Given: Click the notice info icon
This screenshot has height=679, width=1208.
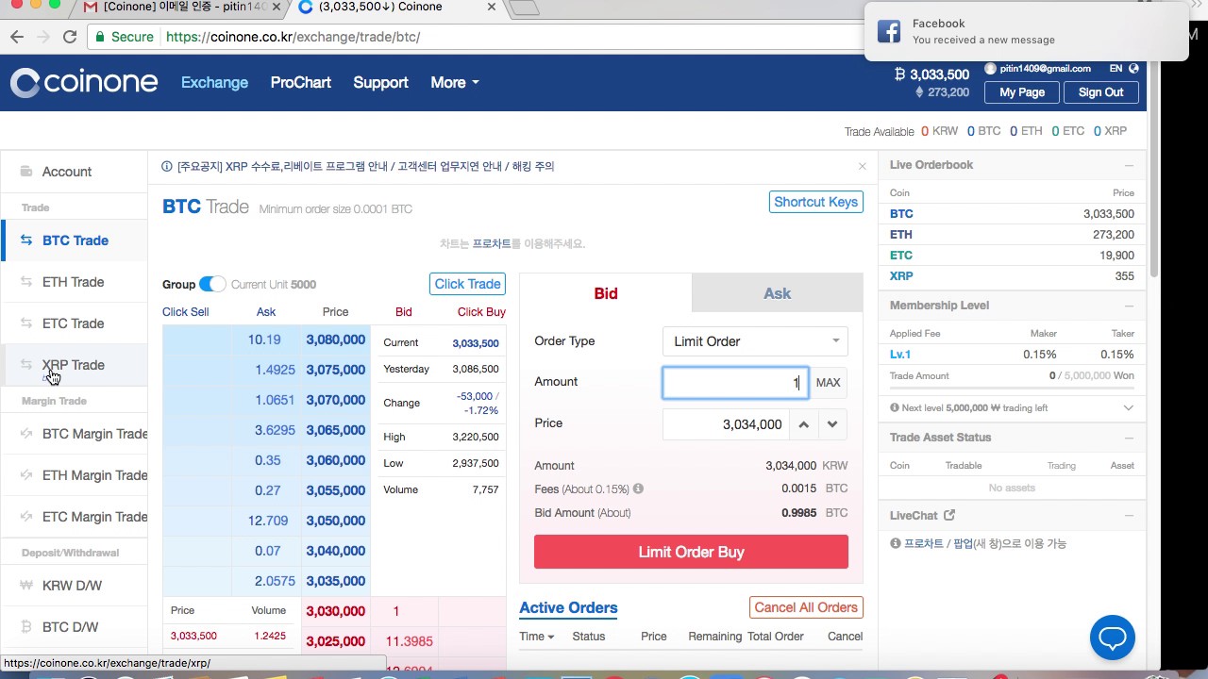Looking at the screenshot, I should coord(167,166).
